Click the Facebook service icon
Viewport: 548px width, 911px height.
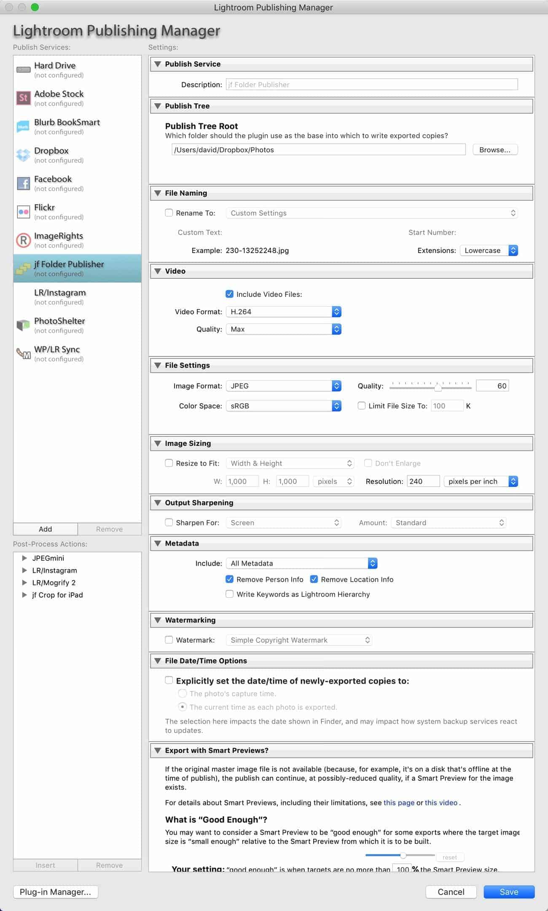(23, 183)
